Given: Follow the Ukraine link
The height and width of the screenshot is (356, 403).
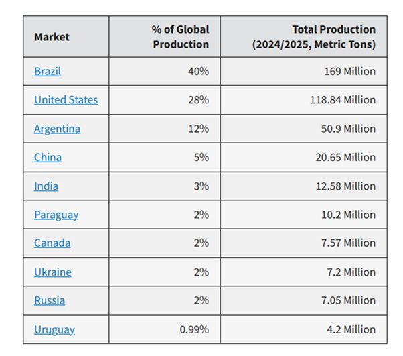Looking at the screenshot, I should pyautogui.click(x=53, y=272).
